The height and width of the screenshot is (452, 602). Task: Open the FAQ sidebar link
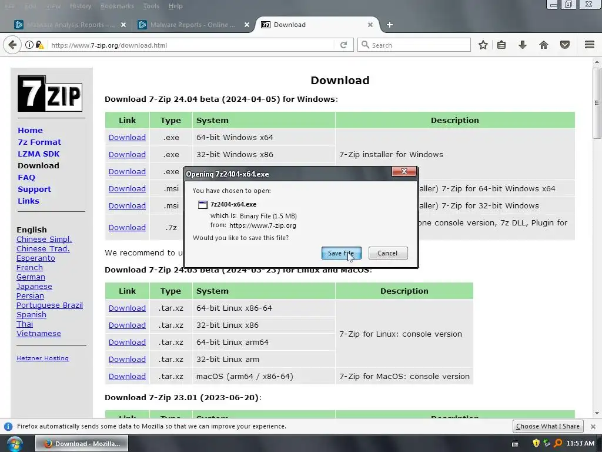[26, 178]
